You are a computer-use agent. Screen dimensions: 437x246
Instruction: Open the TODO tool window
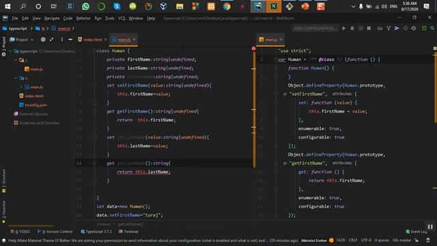pyautogui.click(x=20, y=232)
